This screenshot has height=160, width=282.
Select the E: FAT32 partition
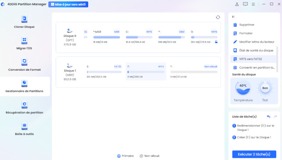(x=104, y=71)
